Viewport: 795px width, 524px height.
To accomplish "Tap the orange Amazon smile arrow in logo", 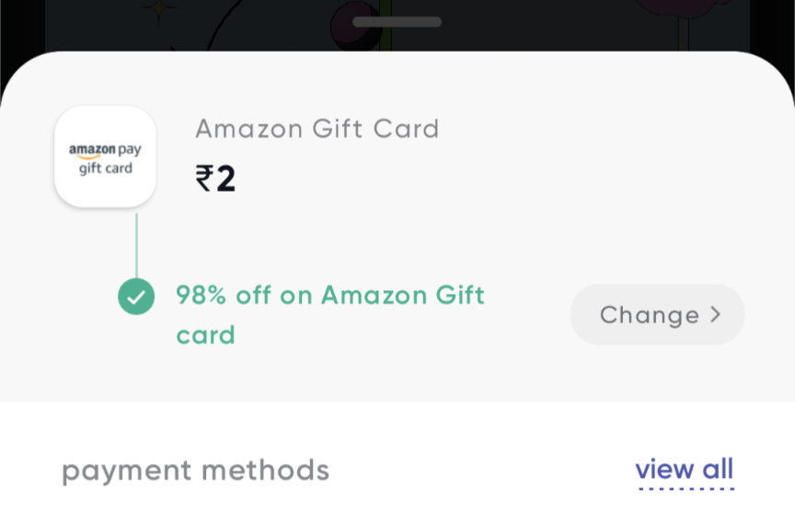I will click(x=89, y=157).
